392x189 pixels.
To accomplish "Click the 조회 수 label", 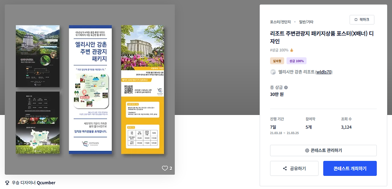I will [x=346, y=119].
